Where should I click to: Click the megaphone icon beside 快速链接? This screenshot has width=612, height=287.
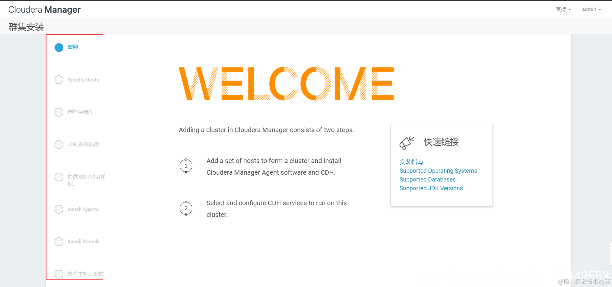tap(407, 143)
